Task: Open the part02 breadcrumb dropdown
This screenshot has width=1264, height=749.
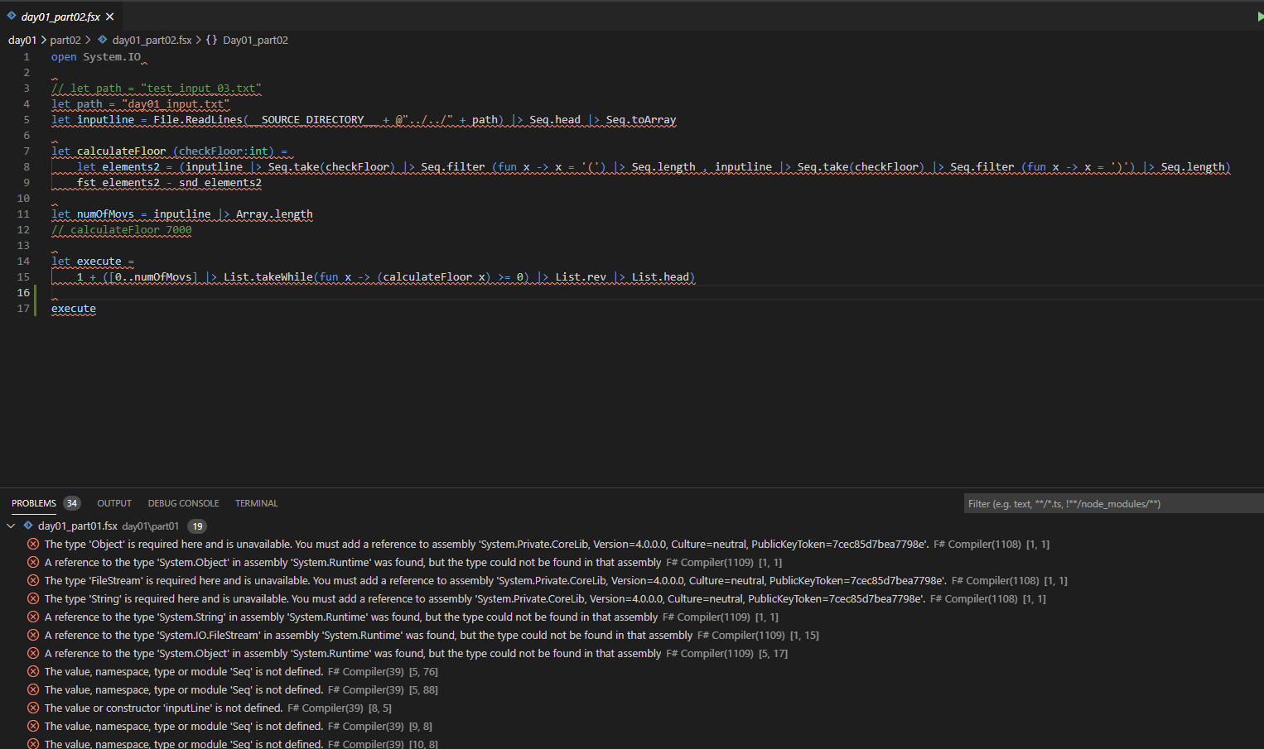Action: pyautogui.click(x=65, y=40)
